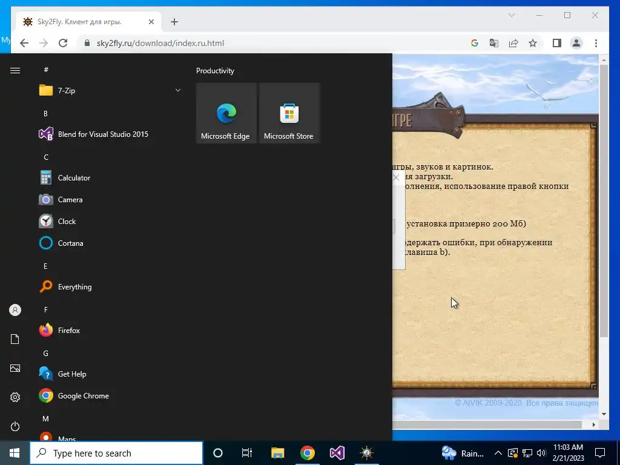Reload the Sky2Fly page

(63, 43)
